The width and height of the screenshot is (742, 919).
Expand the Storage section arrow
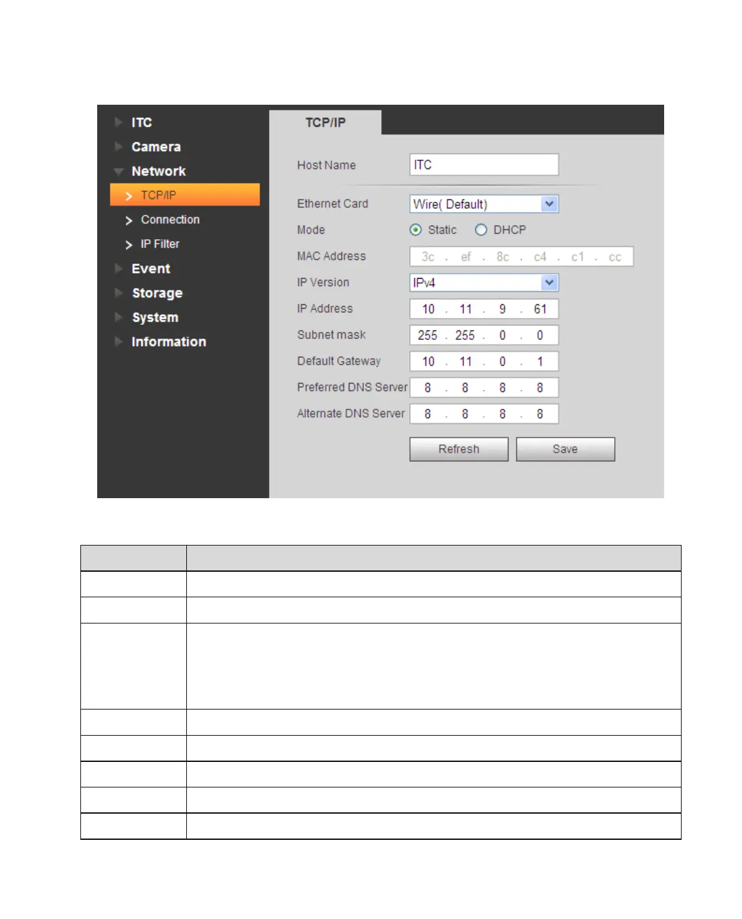[118, 293]
